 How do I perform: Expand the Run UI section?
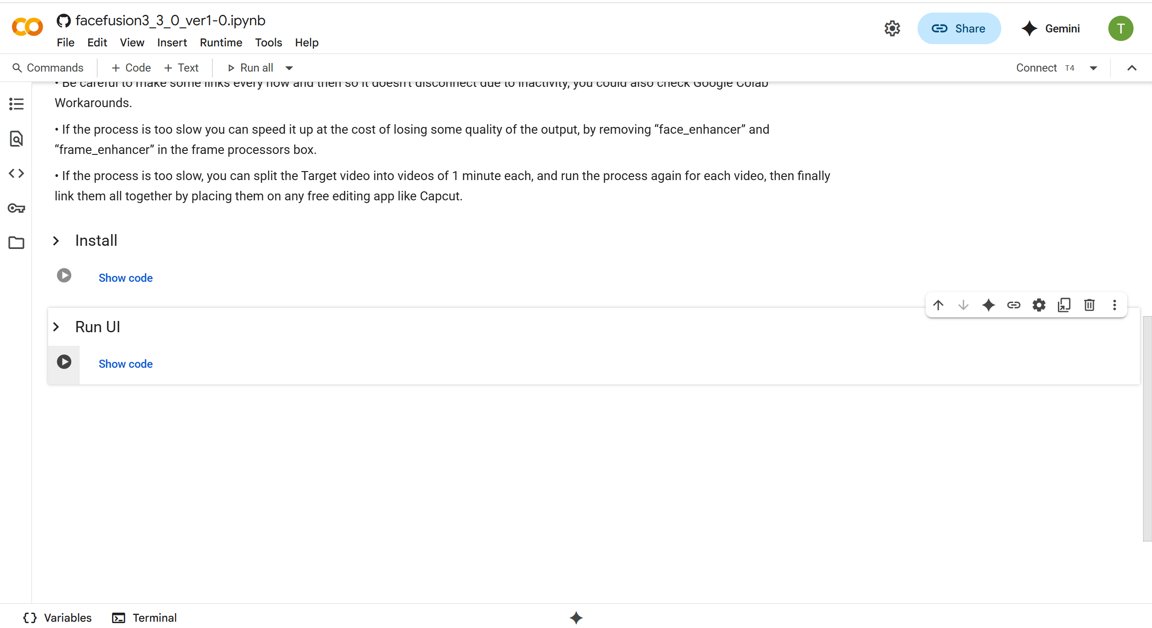(56, 327)
